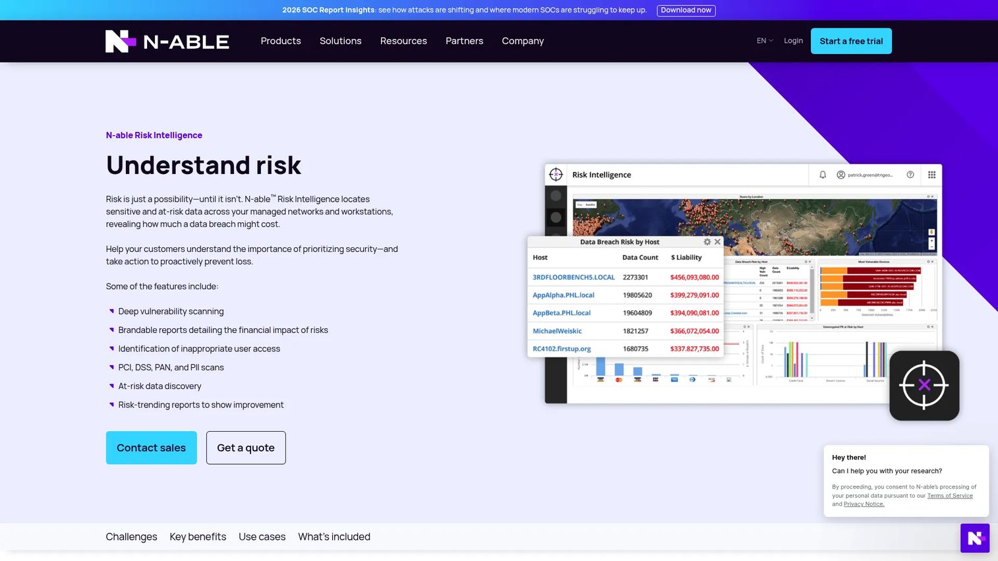
Task: Click the large crosshair target app icon
Action: [x=924, y=386]
